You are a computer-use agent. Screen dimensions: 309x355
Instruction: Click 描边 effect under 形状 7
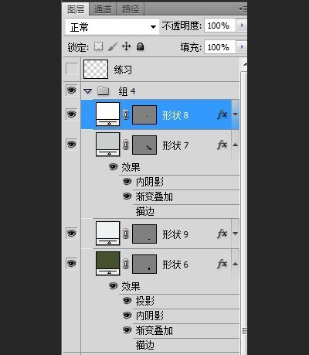coord(145,212)
